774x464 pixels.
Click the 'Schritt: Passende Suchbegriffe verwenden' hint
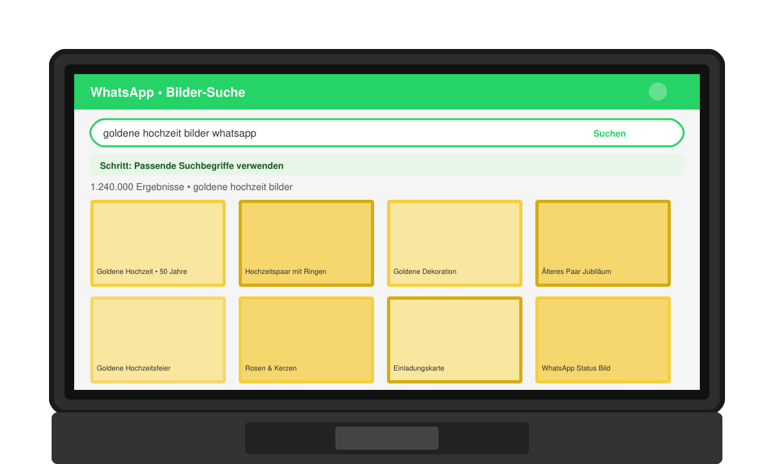(387, 165)
